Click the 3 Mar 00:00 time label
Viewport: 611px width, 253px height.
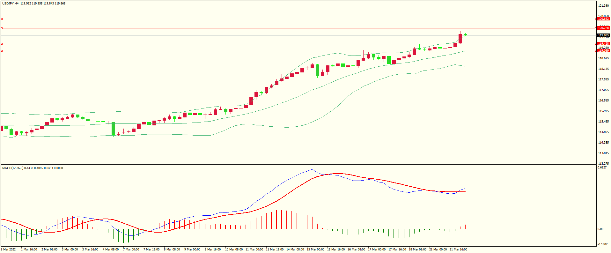point(70,249)
